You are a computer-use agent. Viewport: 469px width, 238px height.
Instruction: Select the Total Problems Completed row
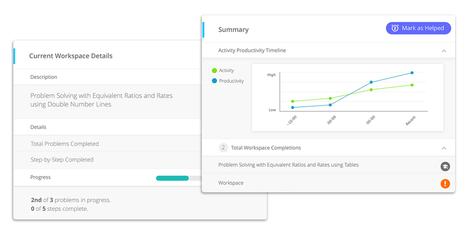65,144
